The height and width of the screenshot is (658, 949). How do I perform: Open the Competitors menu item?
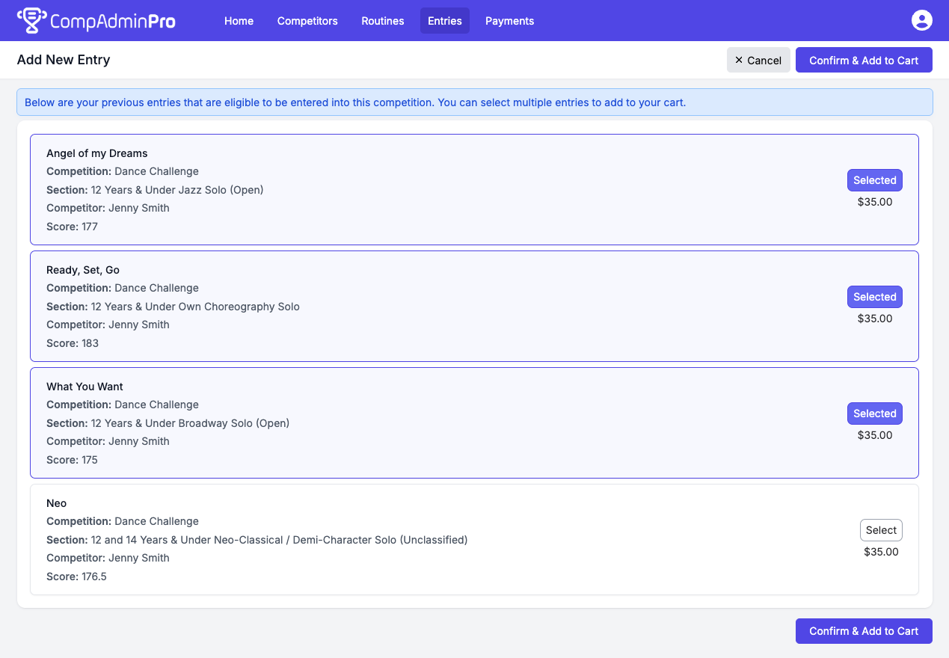307,21
